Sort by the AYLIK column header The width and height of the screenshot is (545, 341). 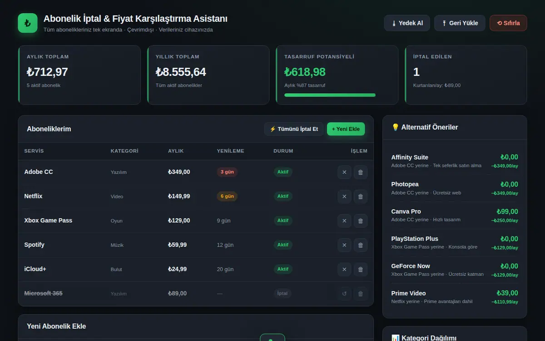coord(176,151)
